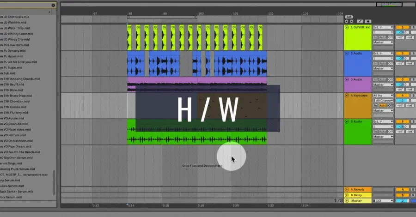Open Master output dropdown on 2 Audio track

(383, 68)
